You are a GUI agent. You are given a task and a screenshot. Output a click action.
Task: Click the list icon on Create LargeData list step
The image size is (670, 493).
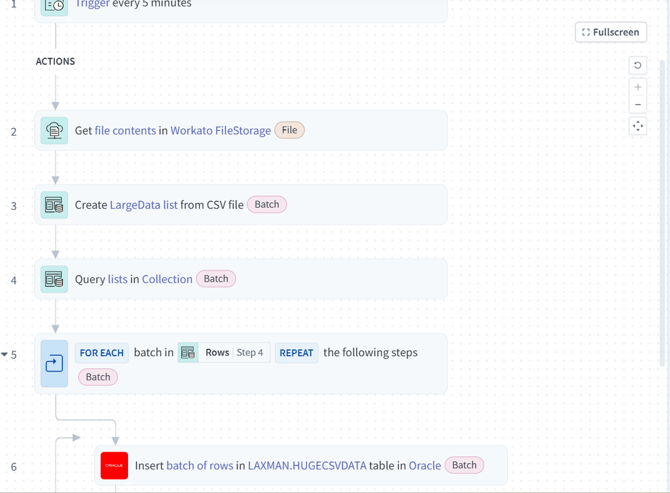tap(54, 205)
